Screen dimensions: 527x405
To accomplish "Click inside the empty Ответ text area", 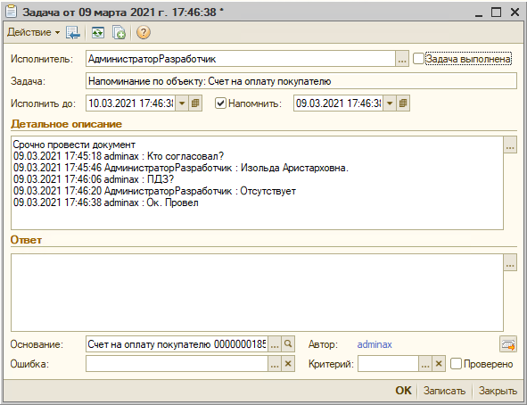I will (x=257, y=293).
